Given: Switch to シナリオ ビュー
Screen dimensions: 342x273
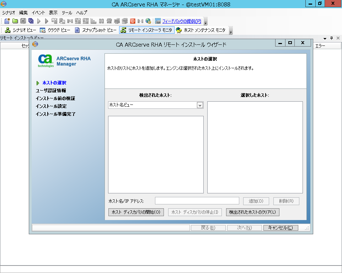Looking at the screenshot, I should 20,30.
